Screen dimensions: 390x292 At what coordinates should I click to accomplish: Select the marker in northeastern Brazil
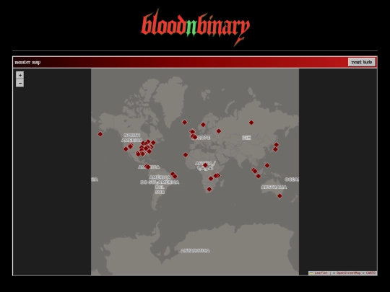175,177
